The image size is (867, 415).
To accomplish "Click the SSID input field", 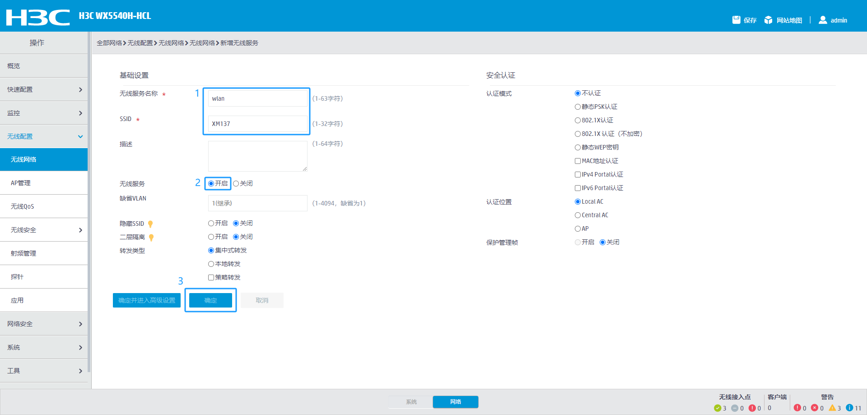I will coord(257,124).
